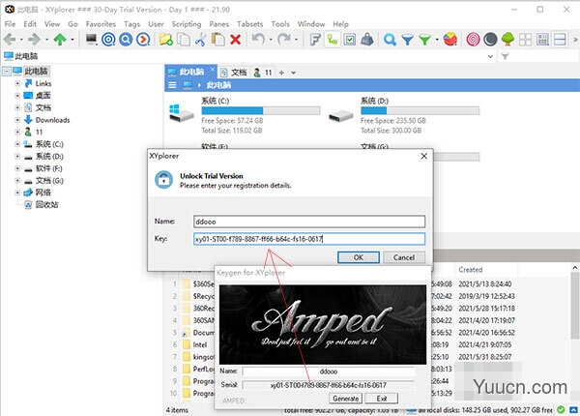The height and width of the screenshot is (416, 580).
Task: Click the blue circle orange-arrow toolbar icon
Action: click(143, 40)
